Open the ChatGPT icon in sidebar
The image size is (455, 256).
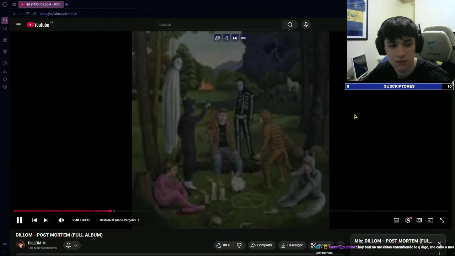[x=5, y=52]
